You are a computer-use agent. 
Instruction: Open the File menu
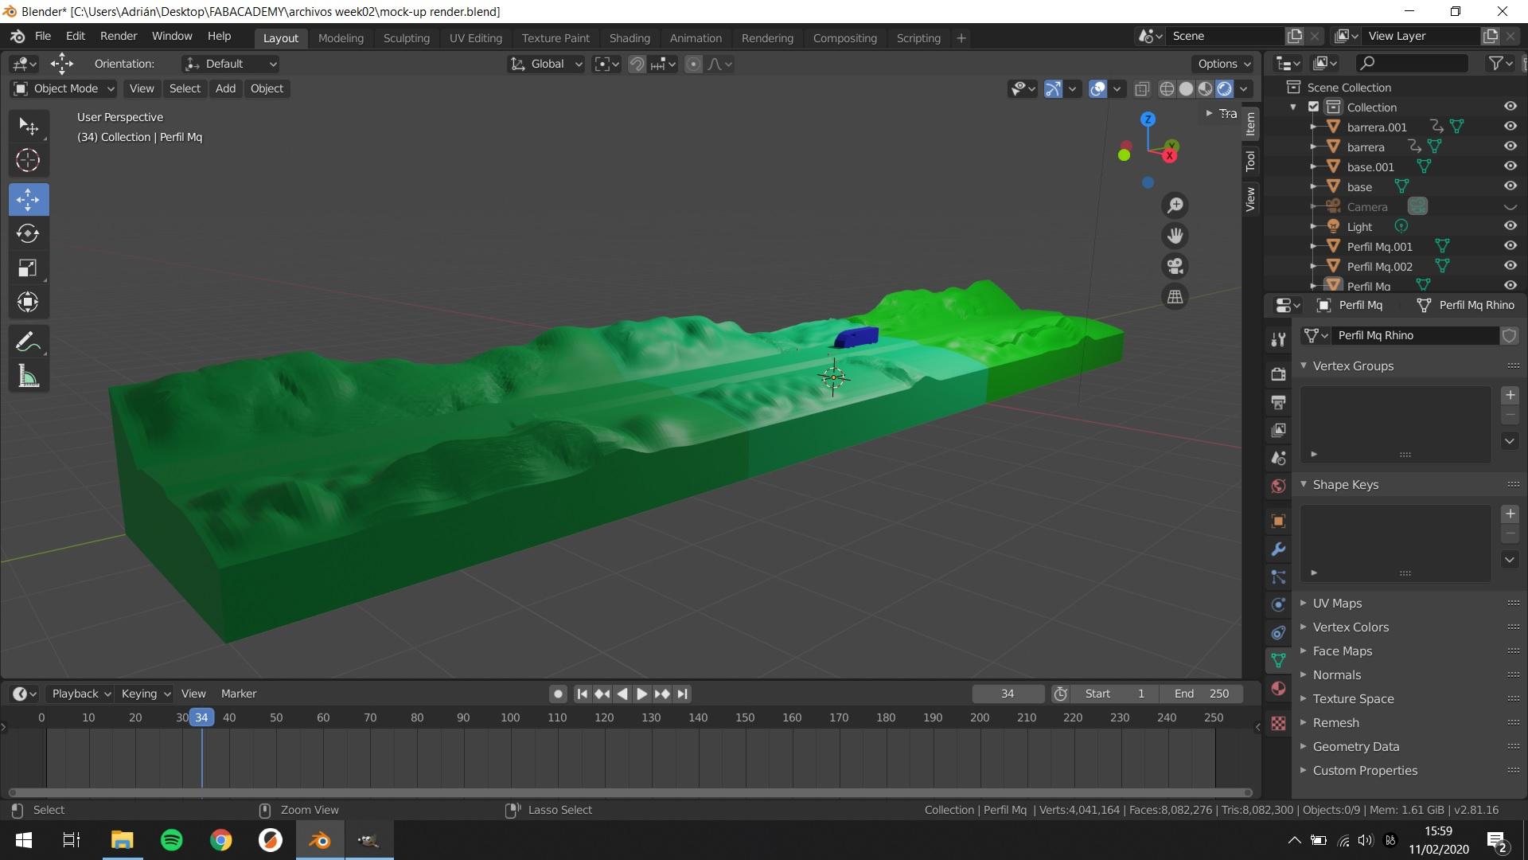(43, 36)
